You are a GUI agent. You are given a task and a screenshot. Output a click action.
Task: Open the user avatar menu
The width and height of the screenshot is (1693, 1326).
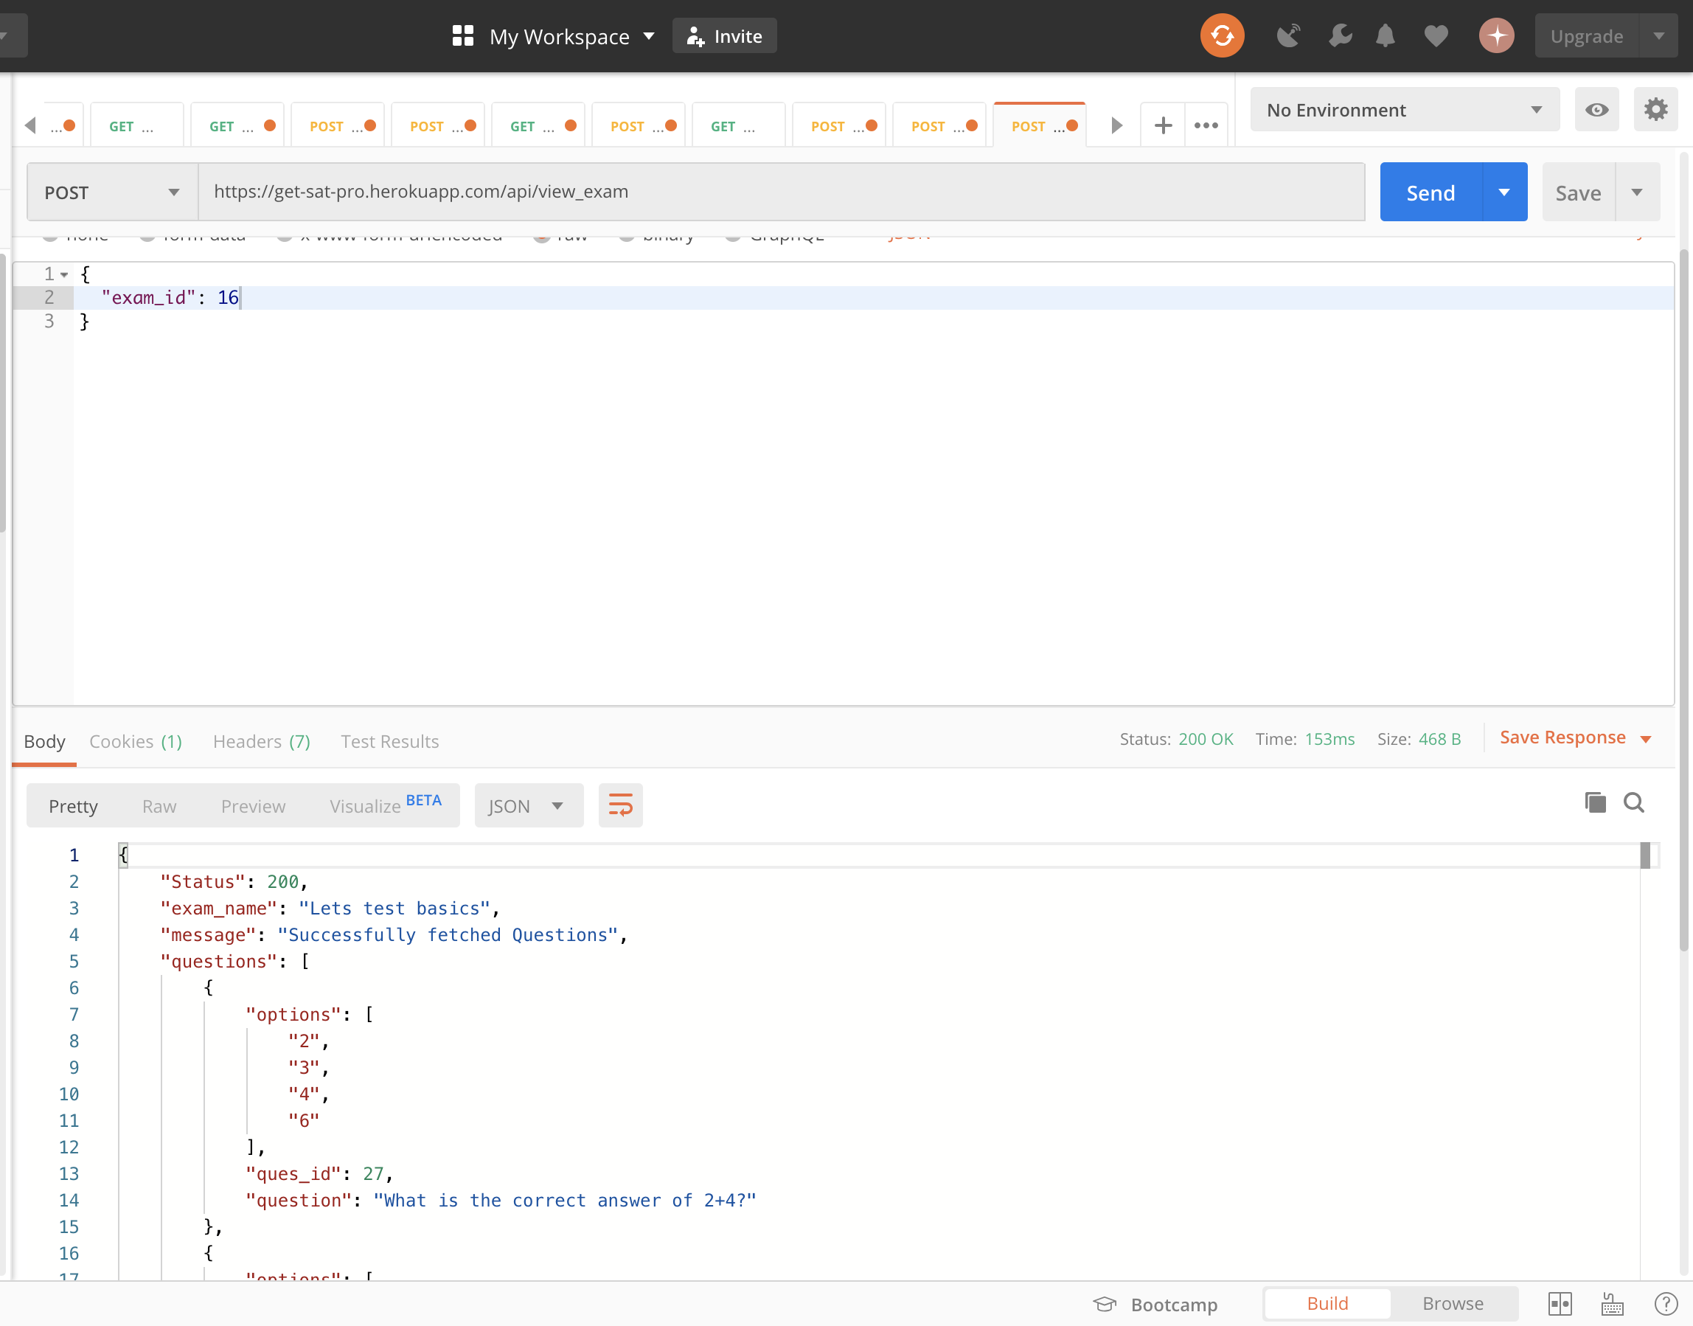[x=1497, y=35]
